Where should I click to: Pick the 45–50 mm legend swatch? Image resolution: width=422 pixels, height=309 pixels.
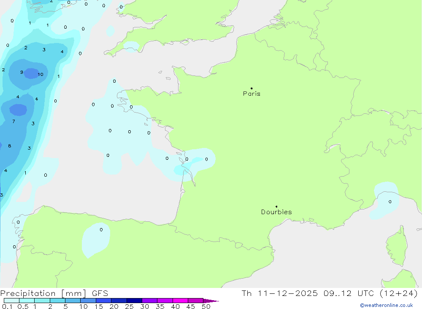coord(195,301)
